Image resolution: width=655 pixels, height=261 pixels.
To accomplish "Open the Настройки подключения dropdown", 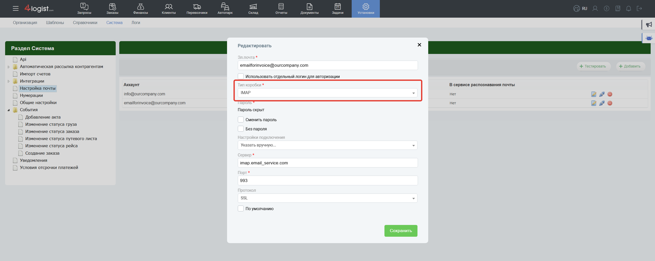I will 327,145.
